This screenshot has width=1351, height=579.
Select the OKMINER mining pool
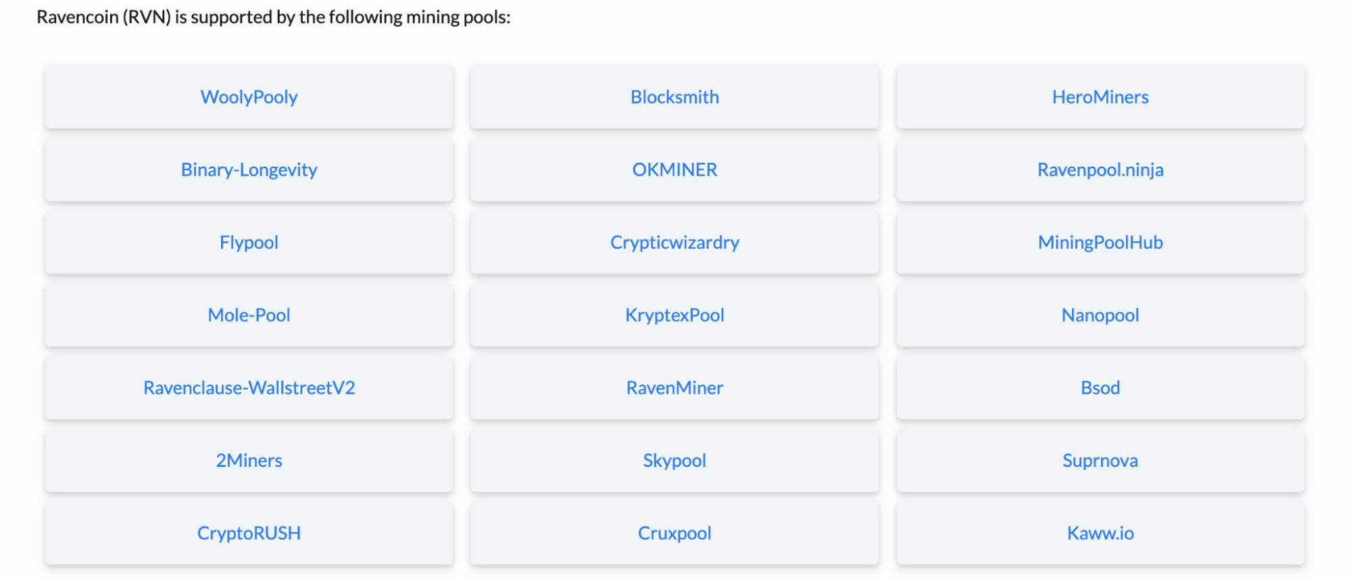point(674,170)
